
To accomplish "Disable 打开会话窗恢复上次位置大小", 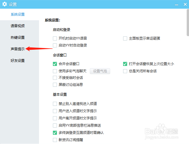I will click(x=125, y=64).
